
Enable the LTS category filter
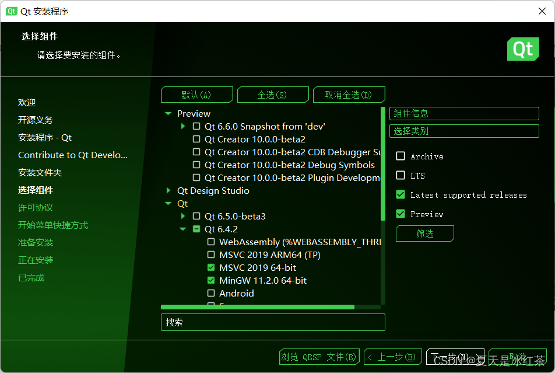pyautogui.click(x=401, y=175)
